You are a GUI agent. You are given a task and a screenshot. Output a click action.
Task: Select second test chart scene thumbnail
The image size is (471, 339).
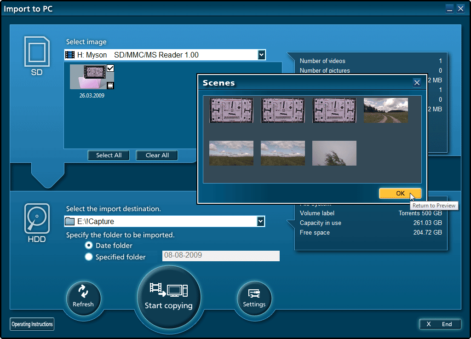pyautogui.click(x=283, y=110)
